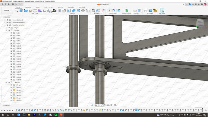Jump to timeline beginning

tap(2, 110)
